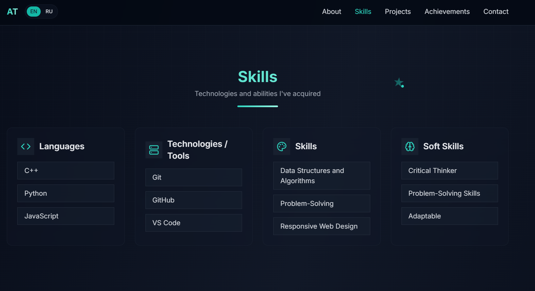
Task: Click the Soft Skills card heading
Action: 443,147
